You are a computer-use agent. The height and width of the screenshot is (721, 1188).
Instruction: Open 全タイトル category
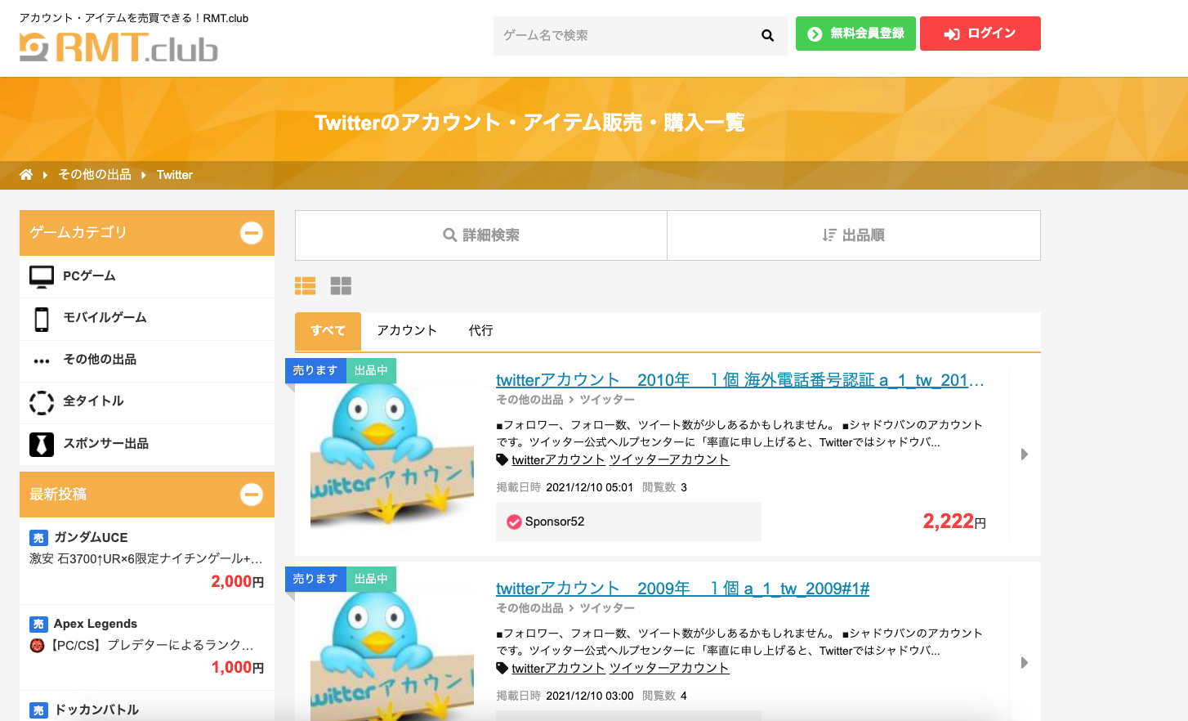pyautogui.click(x=147, y=402)
